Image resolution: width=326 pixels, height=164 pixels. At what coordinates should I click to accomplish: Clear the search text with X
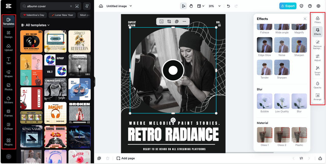point(71,6)
